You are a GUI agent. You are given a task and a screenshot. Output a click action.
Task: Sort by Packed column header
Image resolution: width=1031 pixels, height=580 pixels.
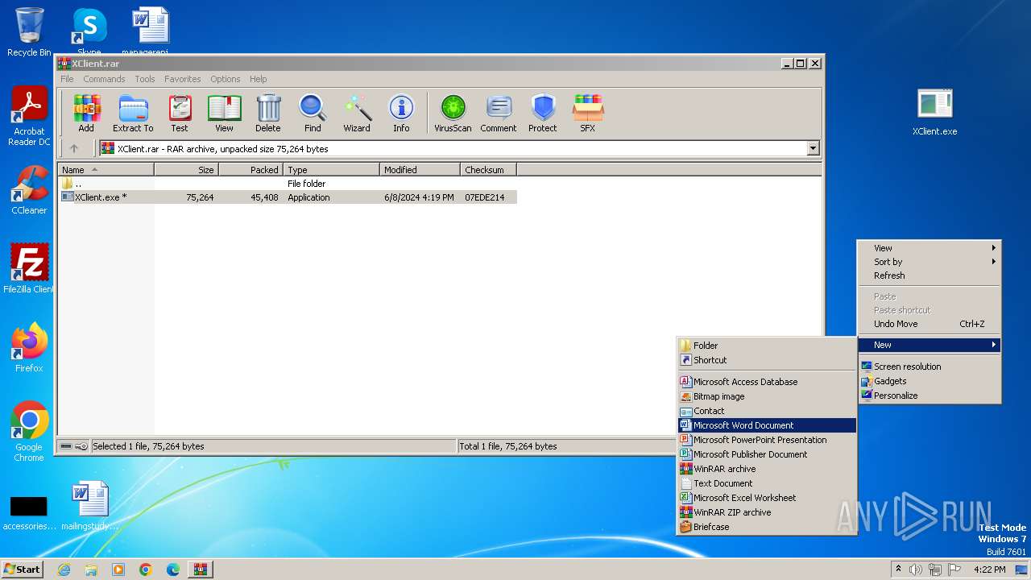tap(251, 170)
